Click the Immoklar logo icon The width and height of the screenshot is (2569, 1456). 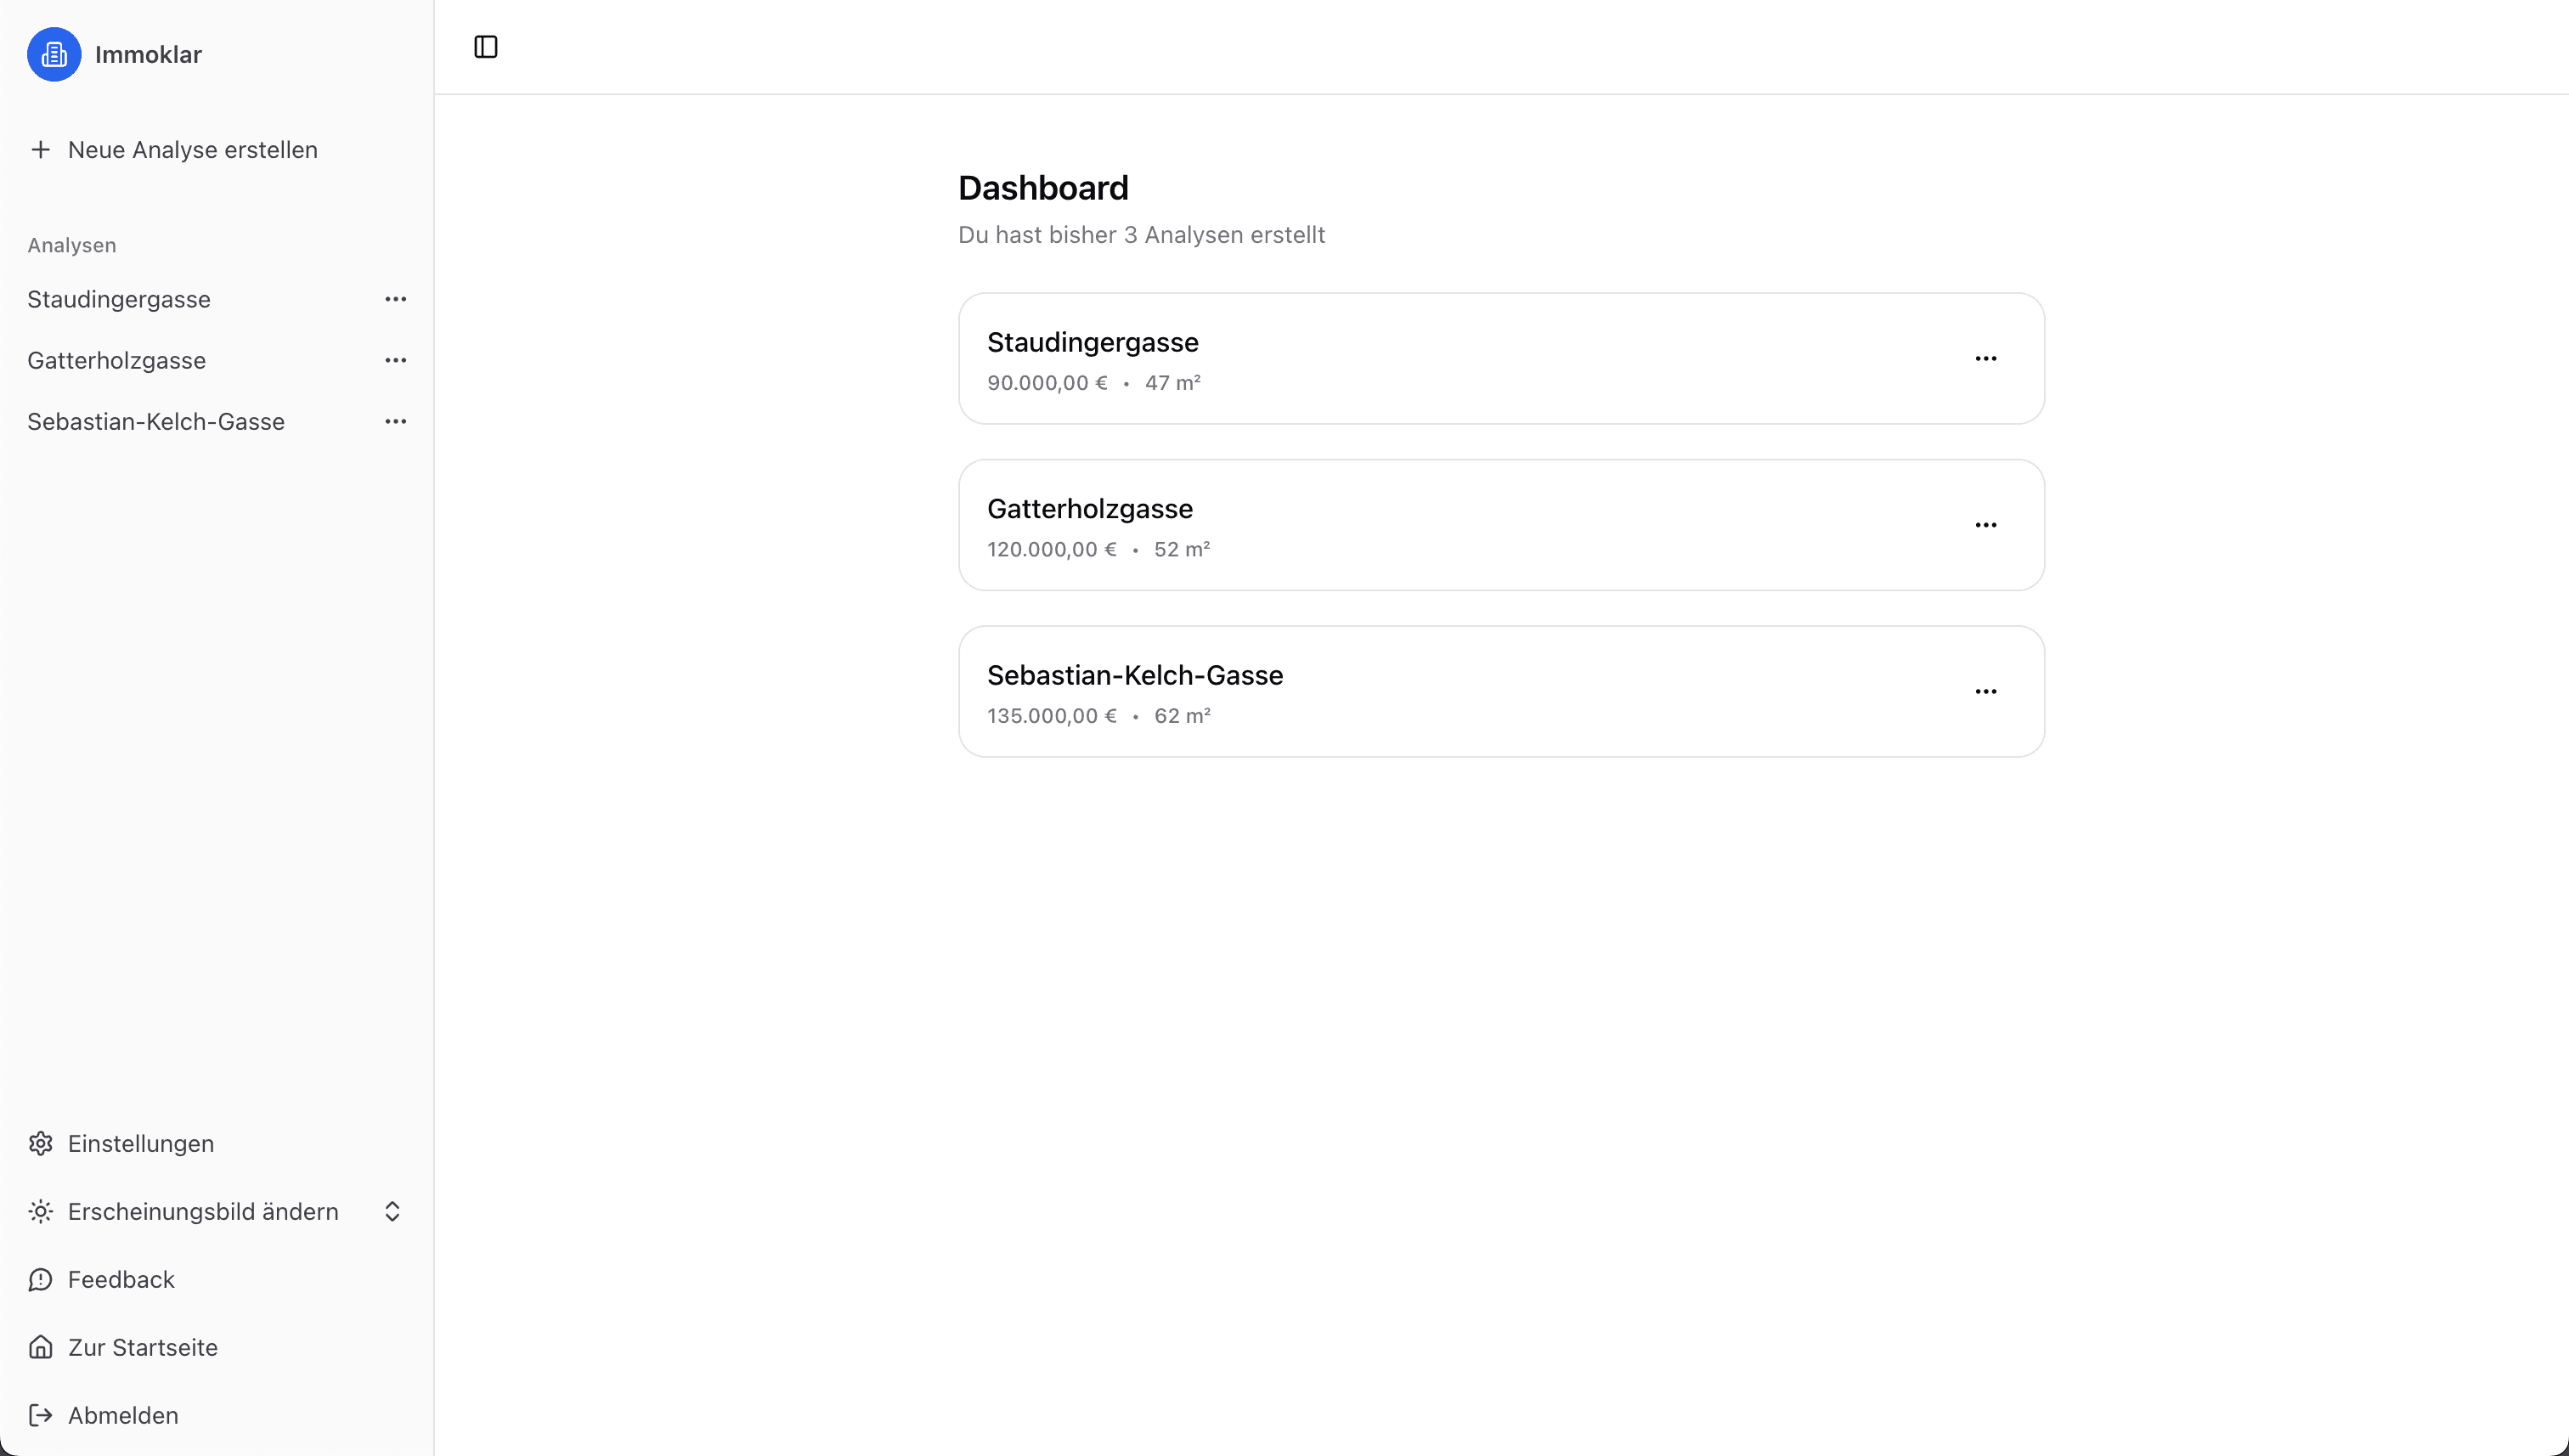pyautogui.click(x=54, y=55)
